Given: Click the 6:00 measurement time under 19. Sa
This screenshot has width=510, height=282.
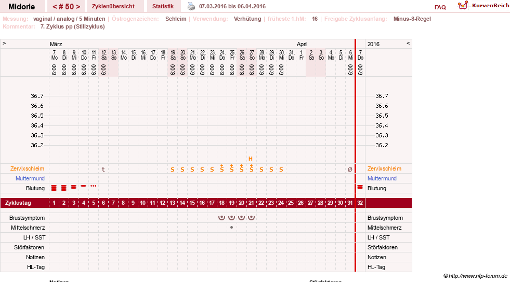Looking at the screenshot, I should [x=173, y=69].
